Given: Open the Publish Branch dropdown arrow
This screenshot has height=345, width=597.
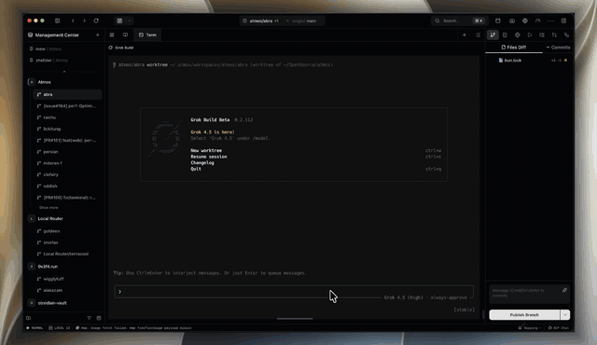Looking at the screenshot, I should (x=565, y=315).
